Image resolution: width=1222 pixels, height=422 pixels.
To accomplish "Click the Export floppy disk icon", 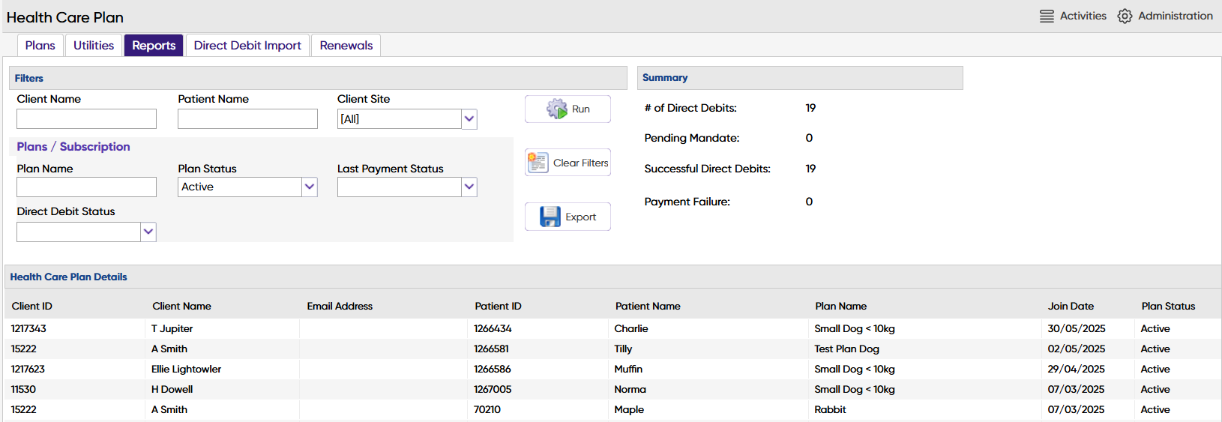I will click(550, 217).
